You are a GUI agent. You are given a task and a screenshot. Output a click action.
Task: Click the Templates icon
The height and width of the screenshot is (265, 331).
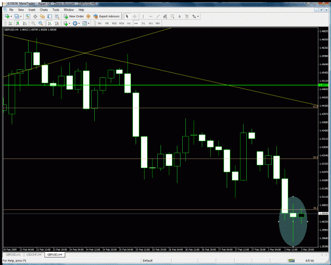pos(84,23)
